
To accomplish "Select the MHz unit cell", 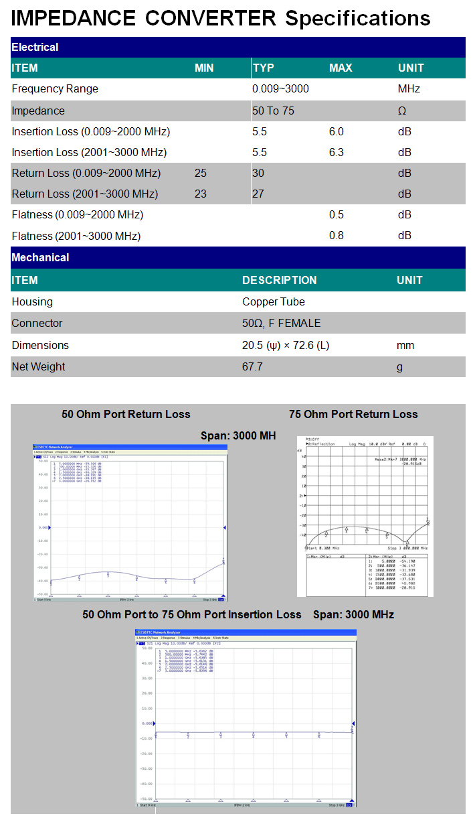I will (407, 89).
